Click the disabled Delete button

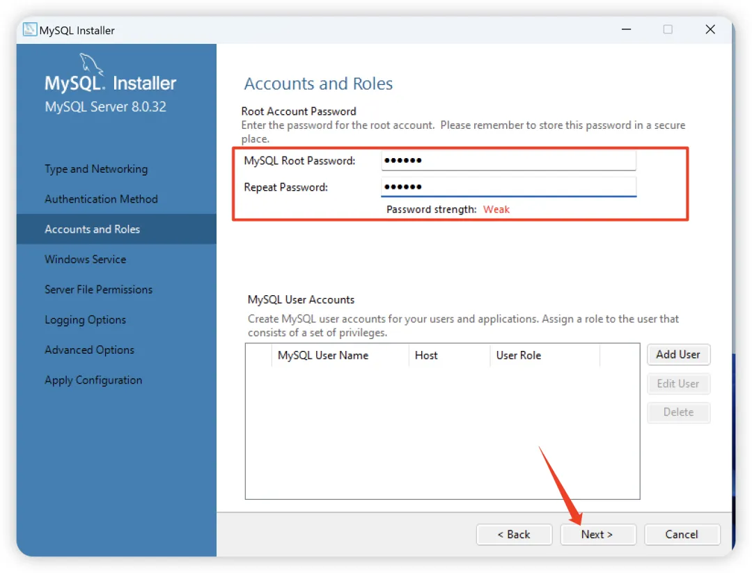[678, 412]
